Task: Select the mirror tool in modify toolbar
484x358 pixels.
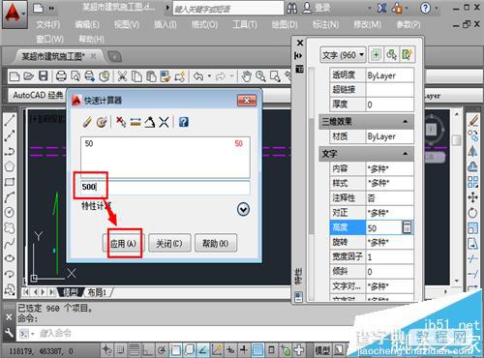Action: click(472, 151)
